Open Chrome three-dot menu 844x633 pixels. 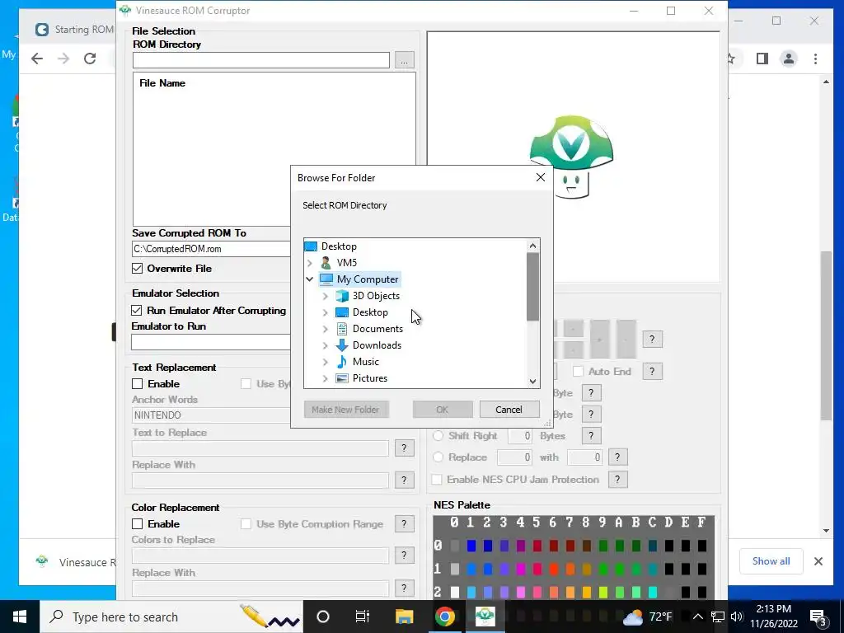[815, 59]
